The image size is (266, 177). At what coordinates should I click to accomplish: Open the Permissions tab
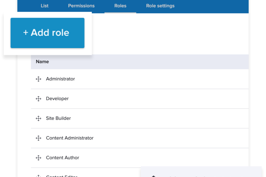coord(81,6)
